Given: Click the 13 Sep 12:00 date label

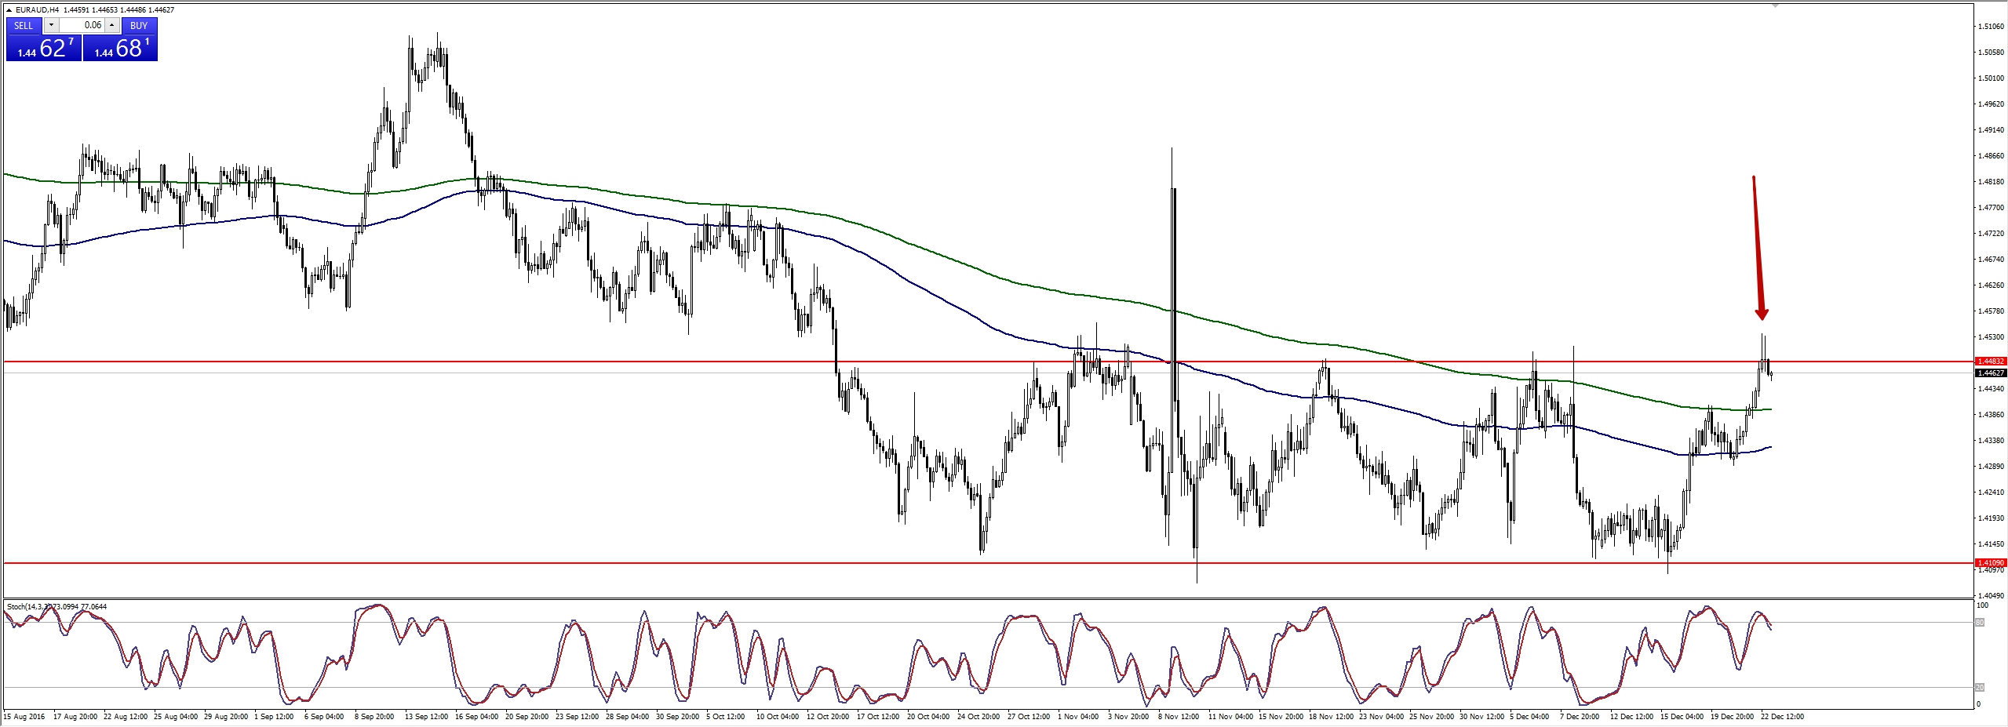Looking at the screenshot, I should click(x=426, y=717).
